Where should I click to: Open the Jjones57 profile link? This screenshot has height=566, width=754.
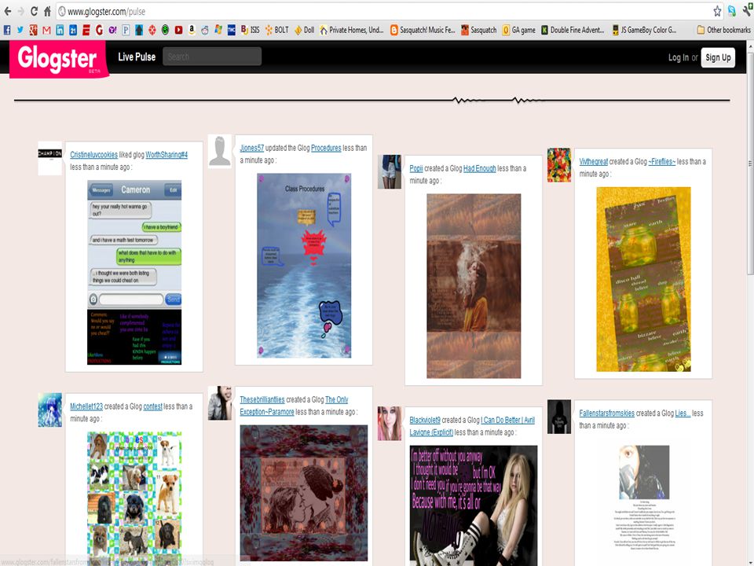(x=252, y=148)
